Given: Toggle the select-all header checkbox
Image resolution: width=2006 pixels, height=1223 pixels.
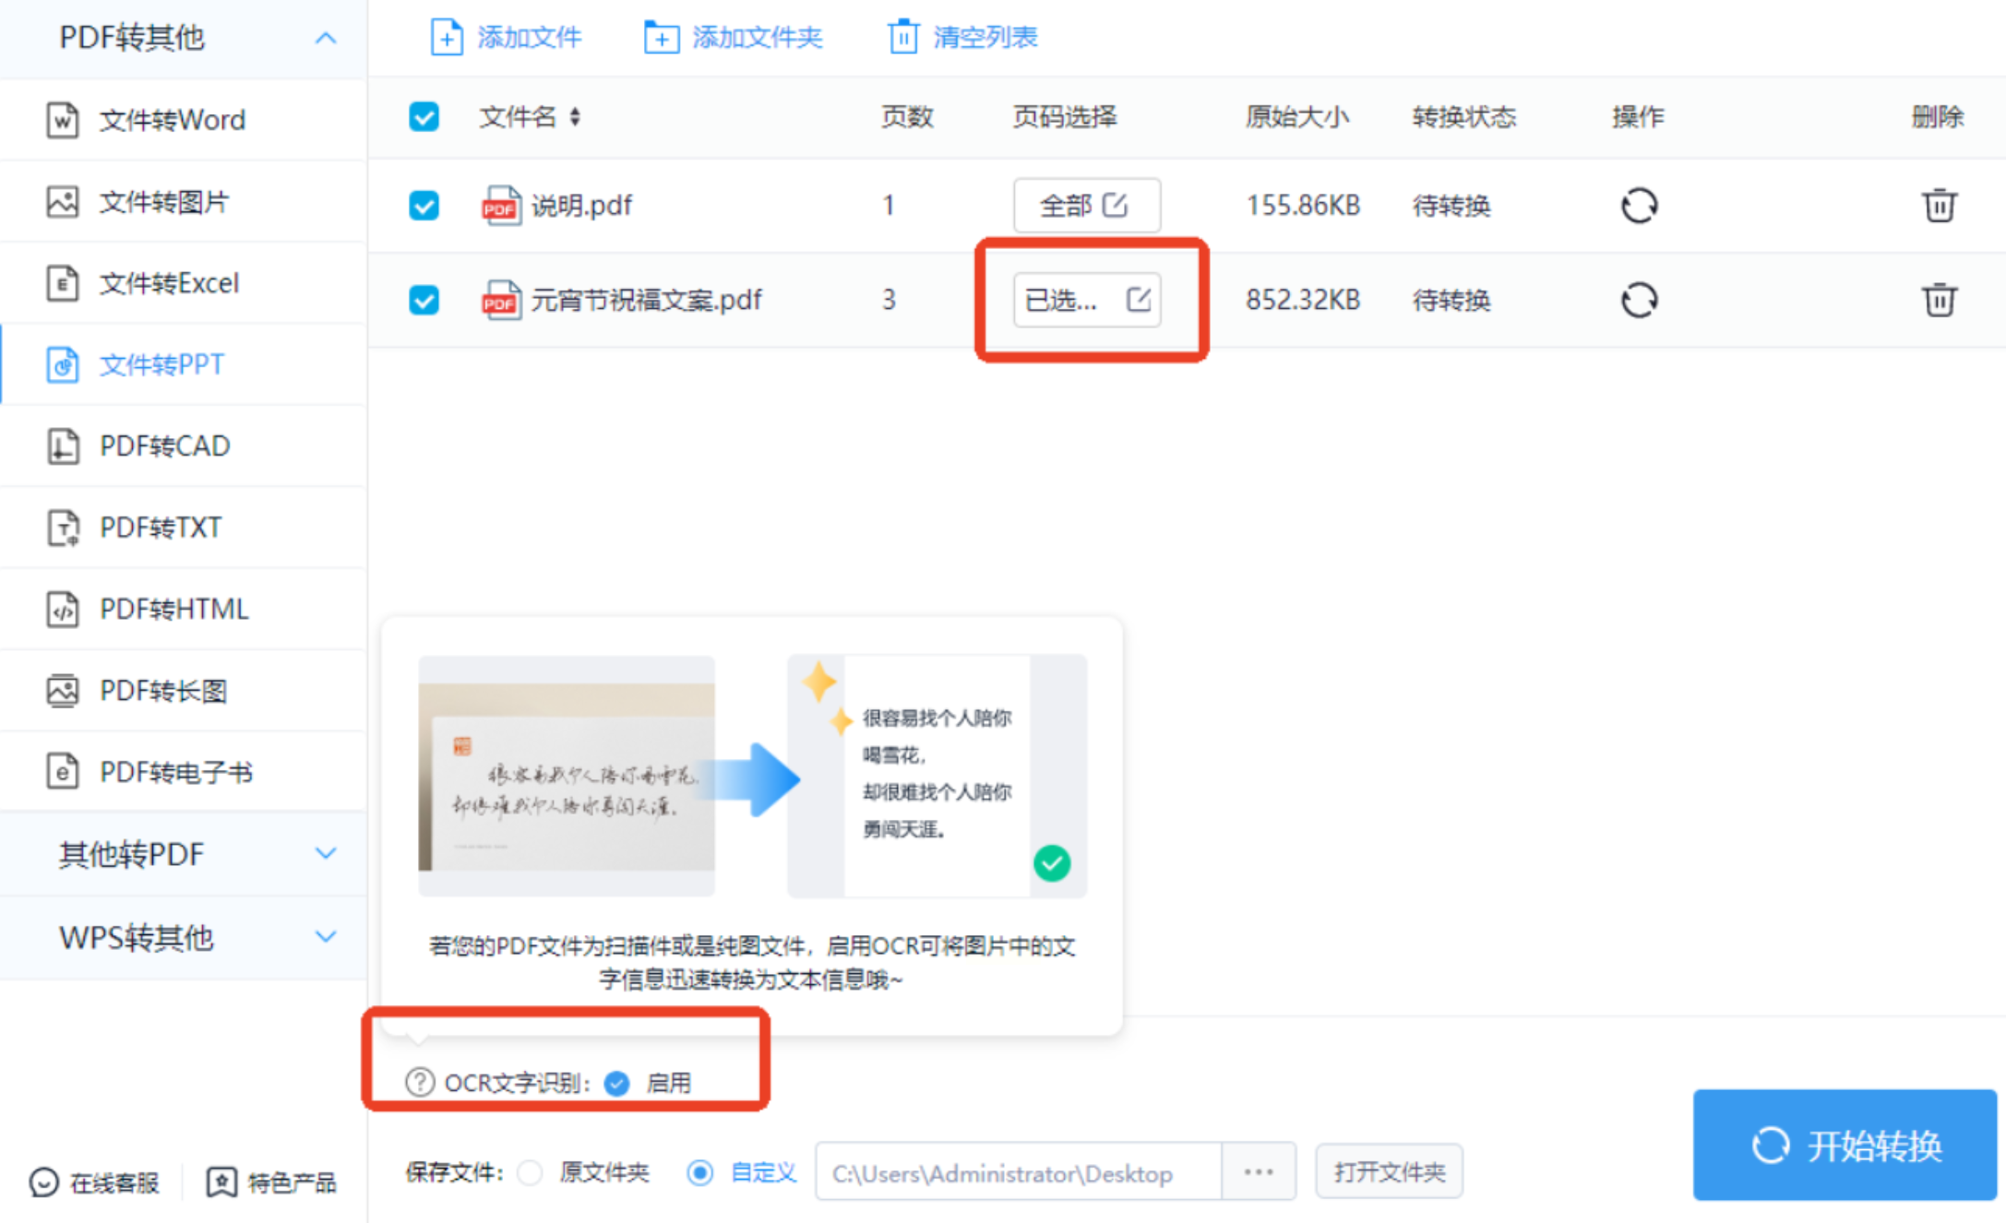Looking at the screenshot, I should tap(424, 117).
